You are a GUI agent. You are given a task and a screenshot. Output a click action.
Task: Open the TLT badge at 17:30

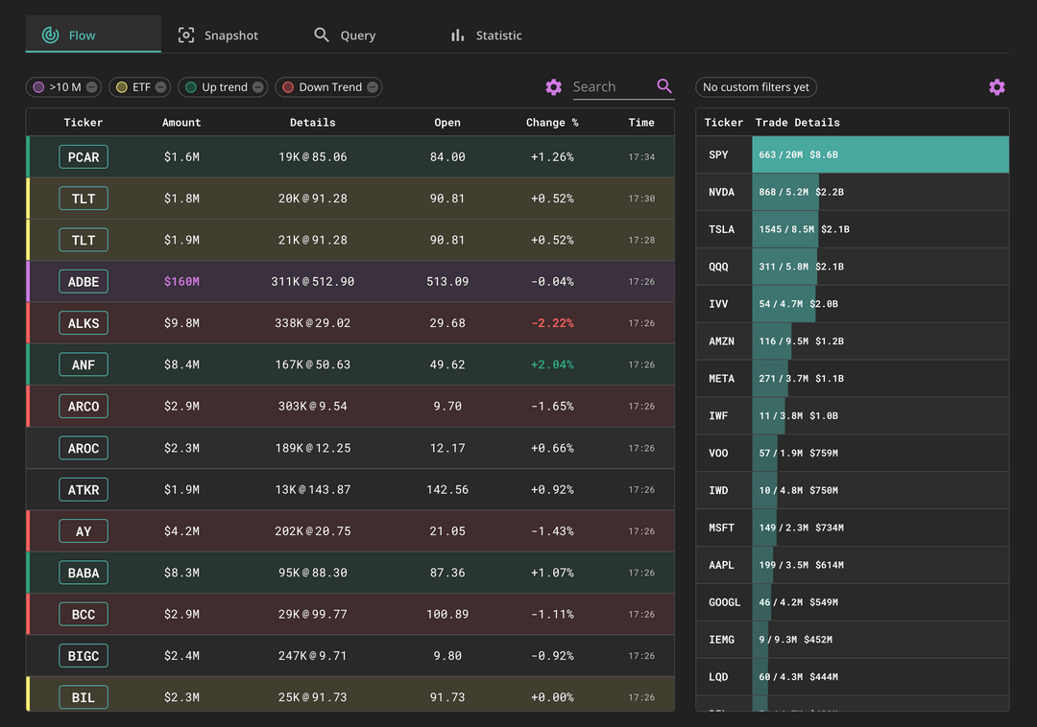click(x=84, y=199)
